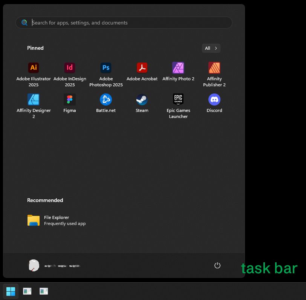
Task: Launch Discord
Action: point(214,103)
